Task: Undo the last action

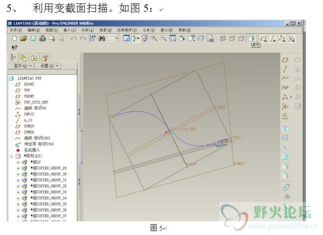Action: pos(74,38)
